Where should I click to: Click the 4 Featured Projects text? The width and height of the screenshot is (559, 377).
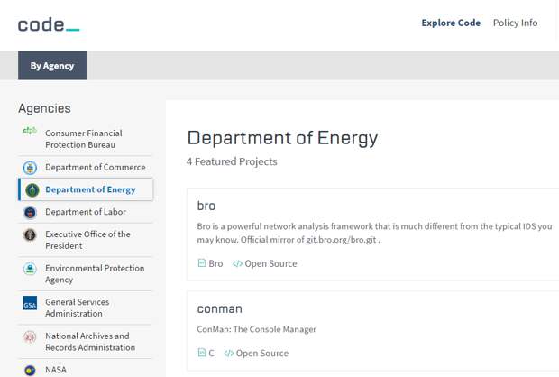(232, 161)
